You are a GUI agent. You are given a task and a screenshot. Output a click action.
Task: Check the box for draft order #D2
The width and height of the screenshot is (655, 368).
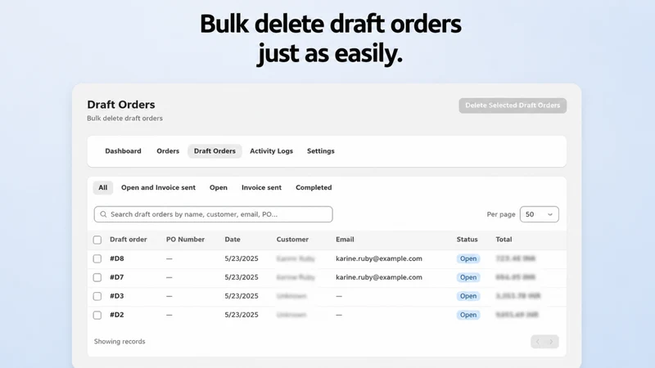coord(97,315)
